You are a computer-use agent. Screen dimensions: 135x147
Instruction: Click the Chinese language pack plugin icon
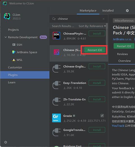57,52
